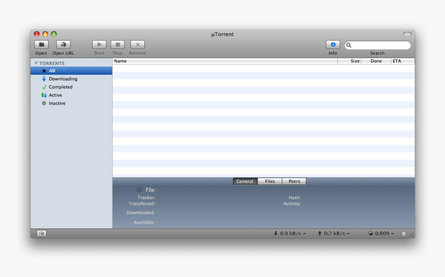
Task: Sort torrents by Size column
Action: [x=349, y=61]
